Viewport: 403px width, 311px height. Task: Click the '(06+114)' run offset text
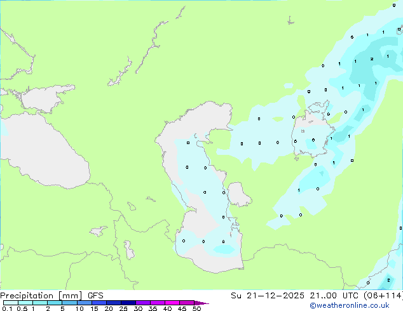point(383,296)
